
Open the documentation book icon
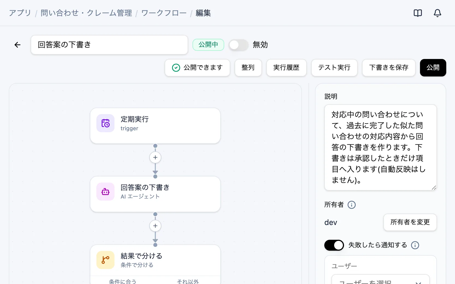tap(418, 13)
